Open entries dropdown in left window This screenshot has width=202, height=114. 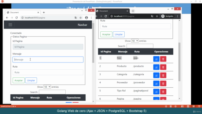point(47,87)
